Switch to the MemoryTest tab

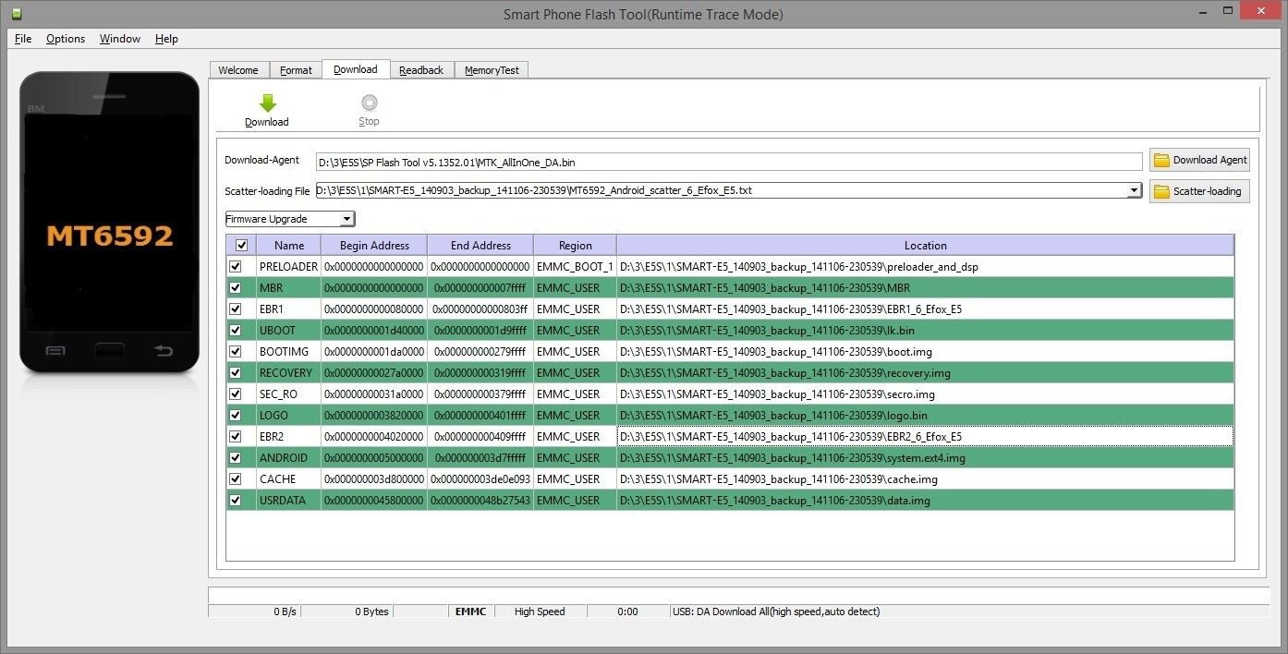[x=492, y=70]
